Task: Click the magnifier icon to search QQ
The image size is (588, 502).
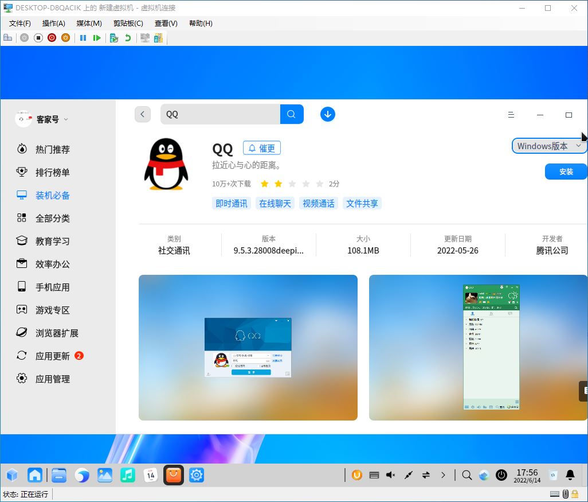Action: pos(292,114)
